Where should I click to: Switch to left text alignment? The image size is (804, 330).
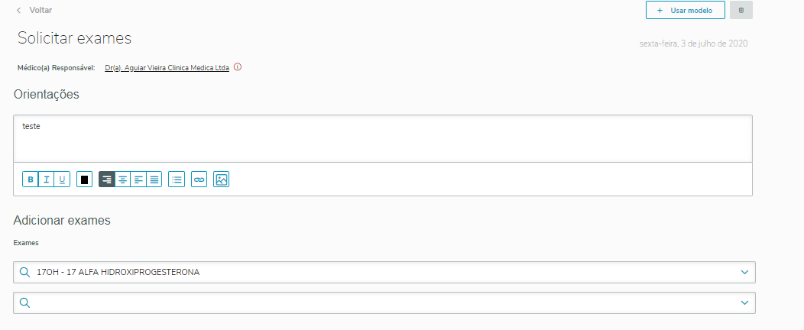[x=138, y=180]
